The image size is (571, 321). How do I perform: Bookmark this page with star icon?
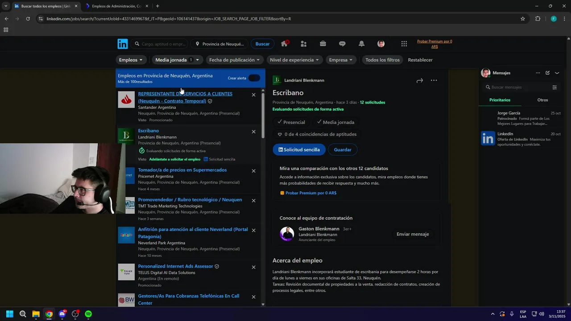[x=522, y=19]
